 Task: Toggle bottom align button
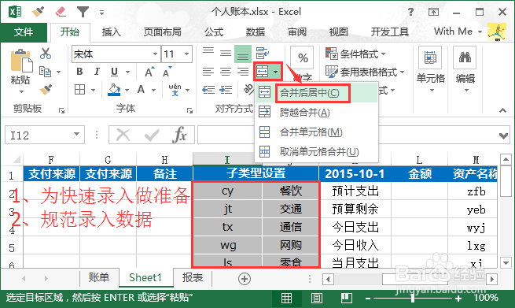click(x=243, y=54)
